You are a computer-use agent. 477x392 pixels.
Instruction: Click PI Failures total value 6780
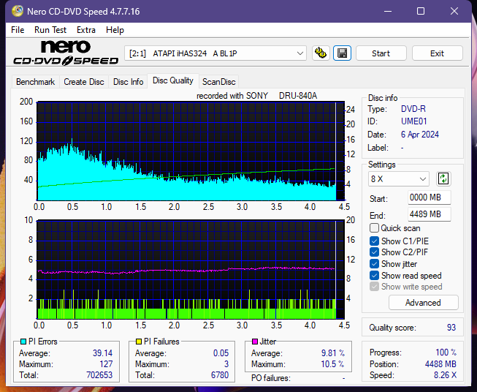pyautogui.click(x=220, y=375)
